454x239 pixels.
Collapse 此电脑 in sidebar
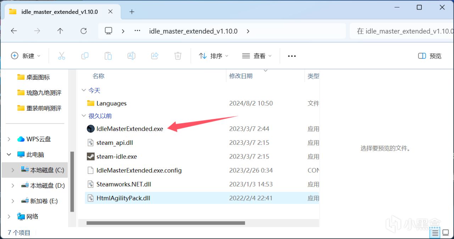[x=9, y=155]
